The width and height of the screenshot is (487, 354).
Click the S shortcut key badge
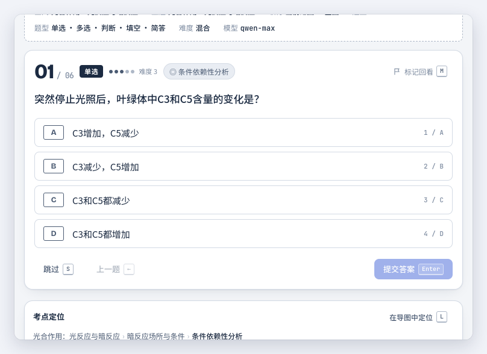click(x=68, y=269)
